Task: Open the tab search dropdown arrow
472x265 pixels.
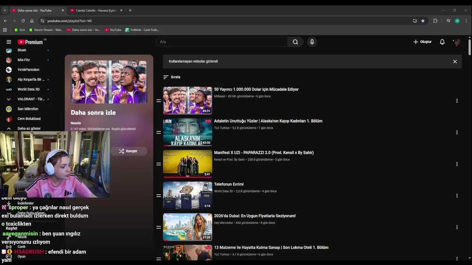Action: tap(5, 10)
